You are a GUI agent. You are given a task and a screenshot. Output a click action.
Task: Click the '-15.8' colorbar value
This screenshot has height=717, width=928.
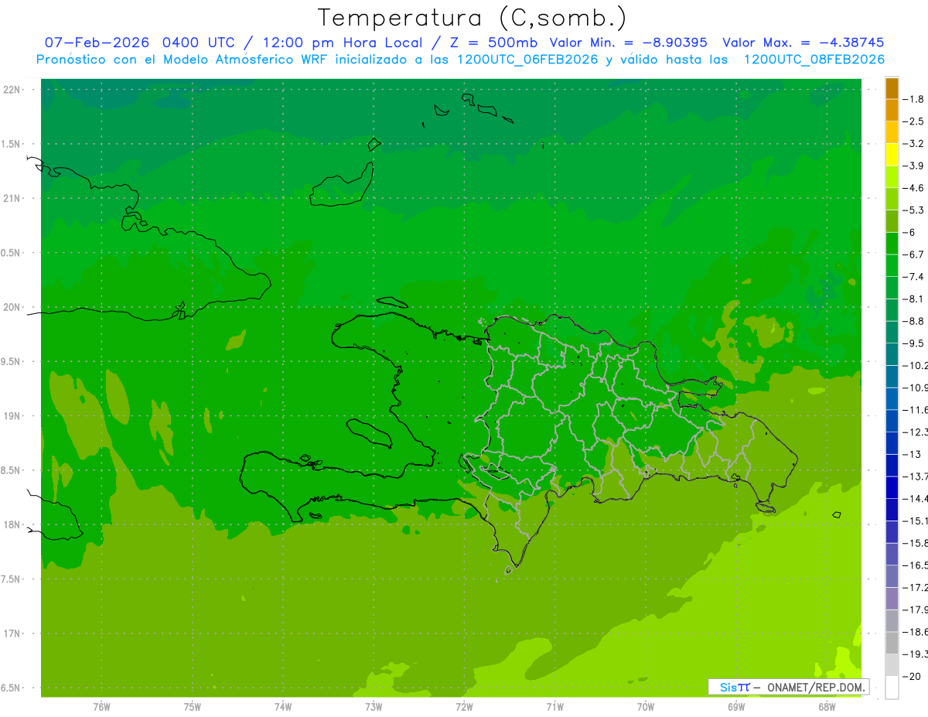tap(915, 543)
